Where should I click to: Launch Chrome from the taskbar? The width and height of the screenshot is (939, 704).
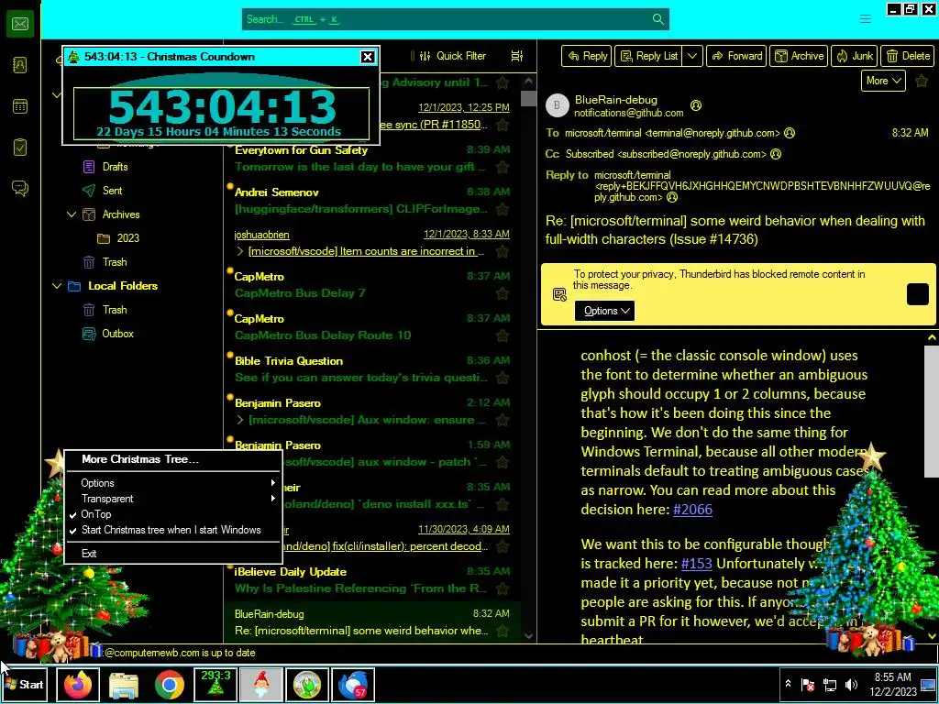click(x=170, y=684)
